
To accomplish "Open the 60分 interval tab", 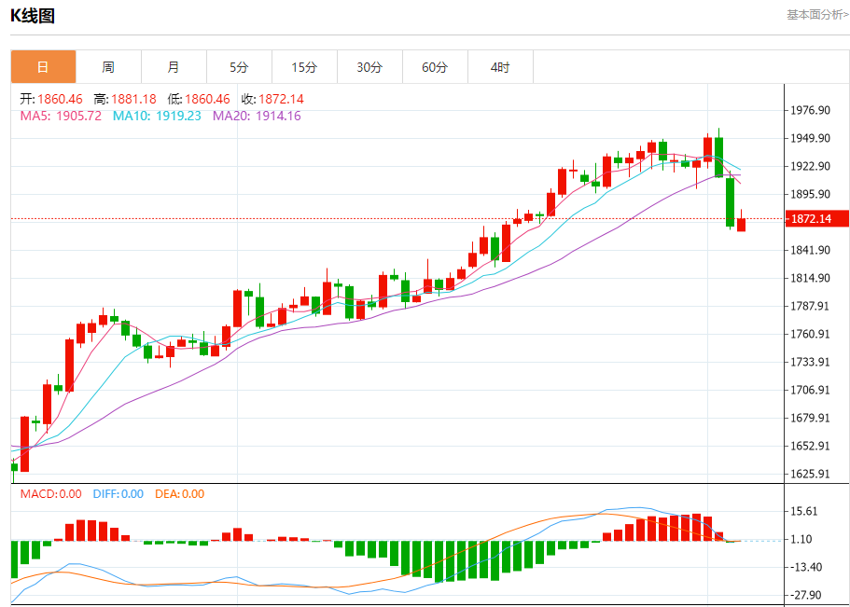I will 435,67.
